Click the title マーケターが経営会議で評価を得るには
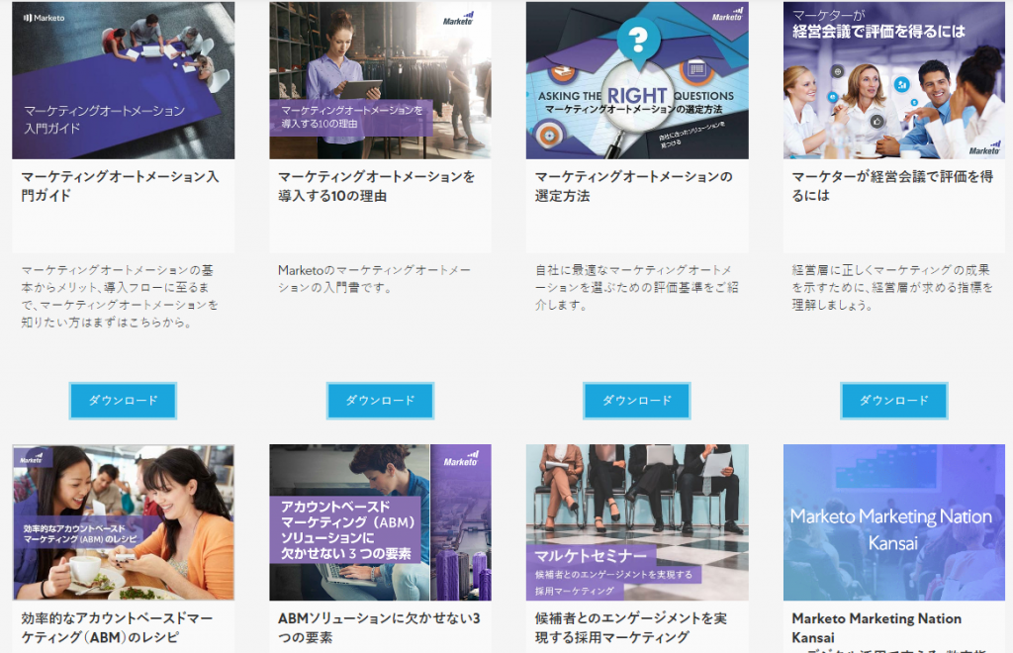The image size is (1013, 653). 893,186
